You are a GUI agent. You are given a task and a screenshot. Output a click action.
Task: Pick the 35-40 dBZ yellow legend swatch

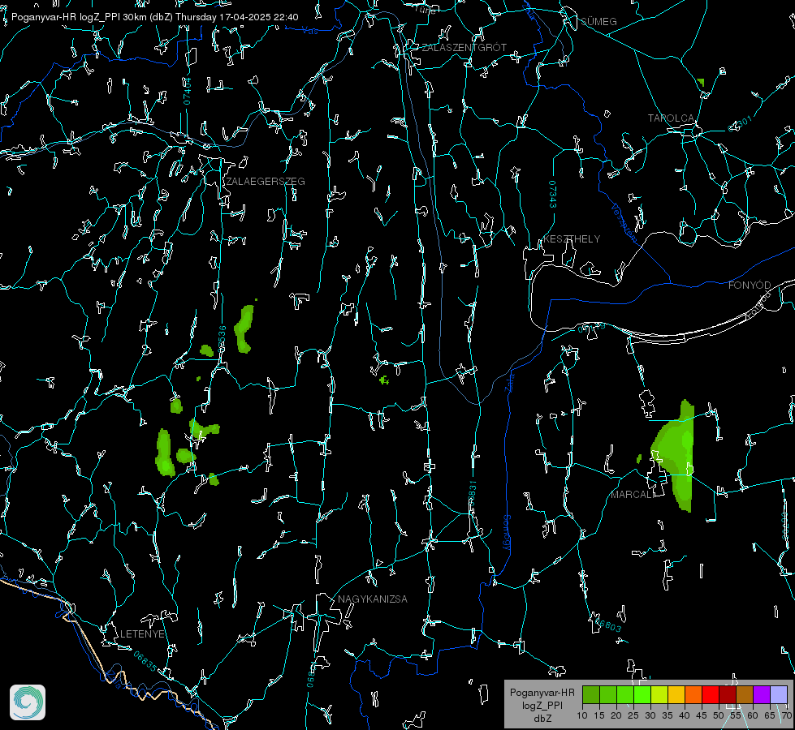tap(676, 694)
